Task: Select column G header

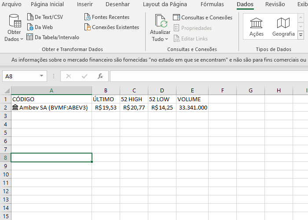Action: (x=250, y=91)
